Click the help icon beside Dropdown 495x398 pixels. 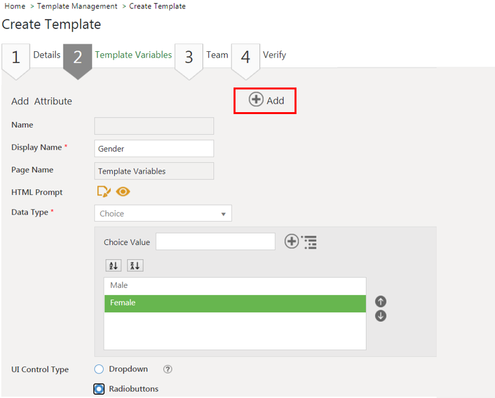pyautogui.click(x=167, y=369)
